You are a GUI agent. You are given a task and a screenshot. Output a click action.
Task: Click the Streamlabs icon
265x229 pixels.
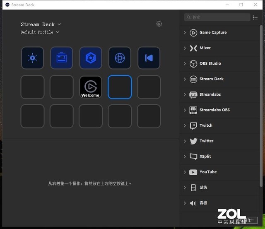click(x=193, y=95)
